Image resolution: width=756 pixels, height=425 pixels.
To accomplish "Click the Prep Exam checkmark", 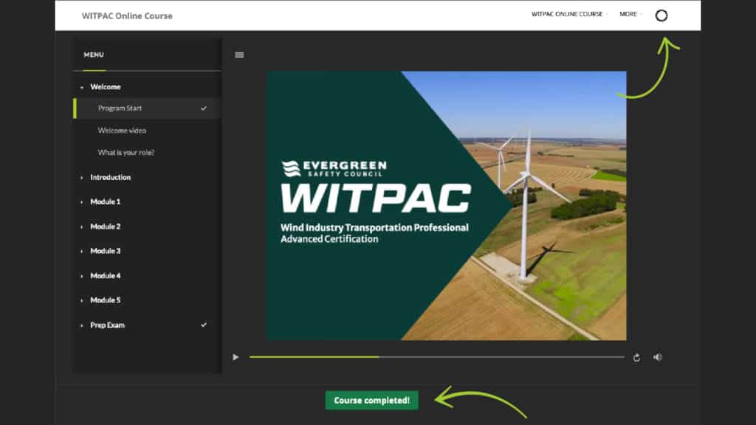I will tap(204, 325).
